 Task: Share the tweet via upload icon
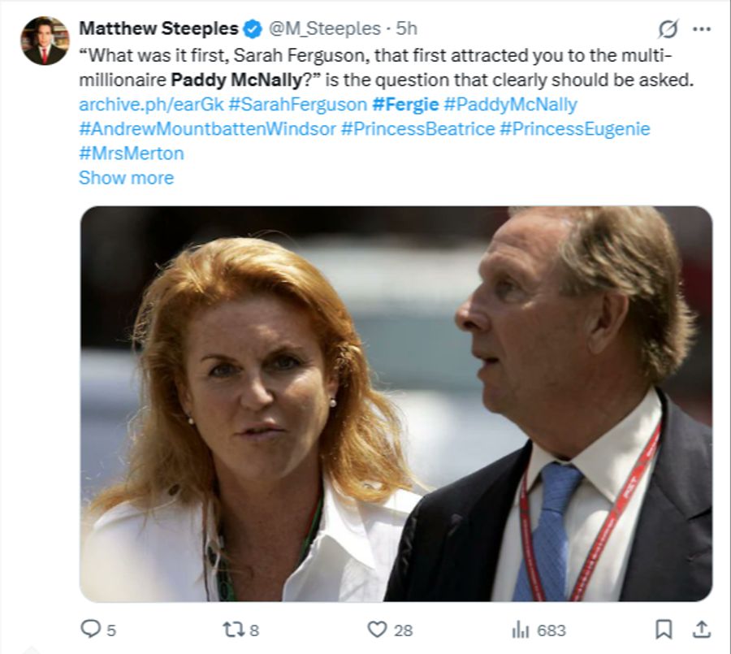coord(702,630)
